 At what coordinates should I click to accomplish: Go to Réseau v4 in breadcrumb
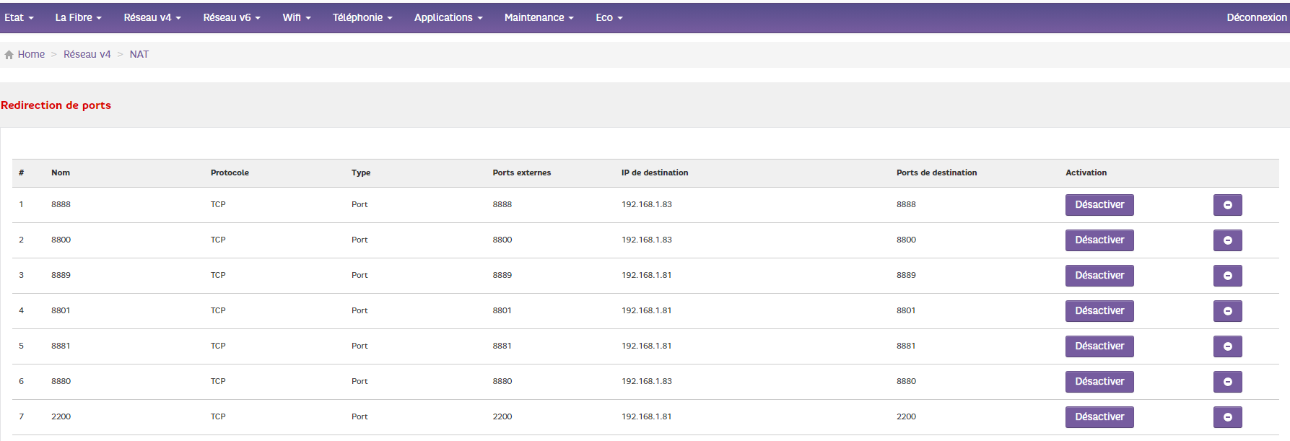click(87, 54)
